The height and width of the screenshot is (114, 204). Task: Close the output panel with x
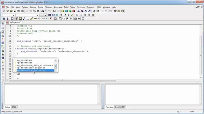tap(2, 84)
